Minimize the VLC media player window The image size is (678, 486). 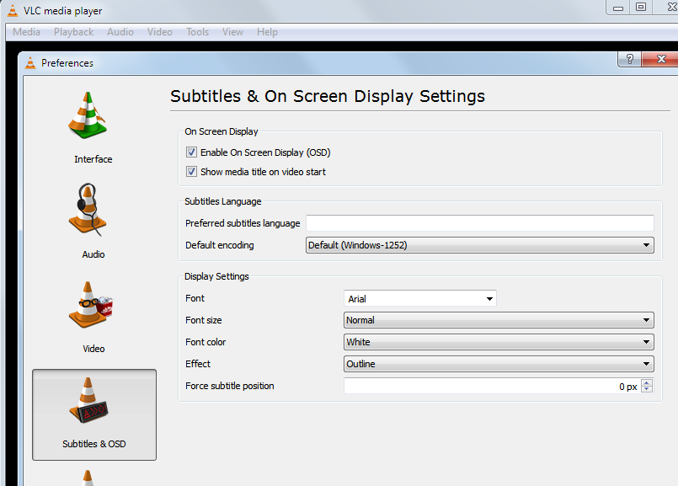pos(618,8)
